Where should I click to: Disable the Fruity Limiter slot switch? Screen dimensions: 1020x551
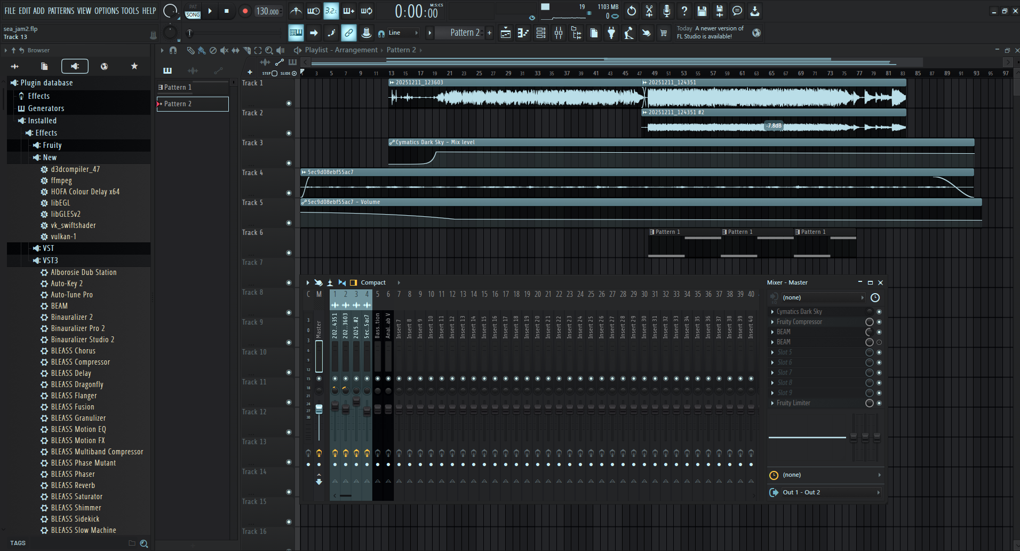[879, 403]
